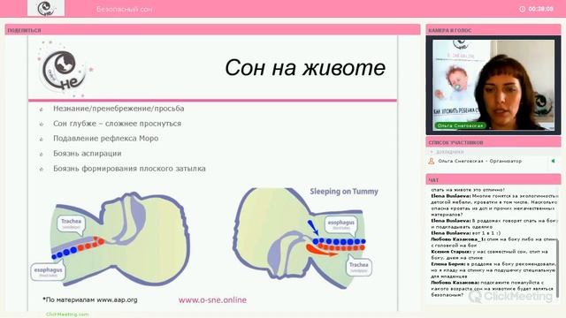The height and width of the screenshot is (318, 566).
Task: Click Elena Buslaeva's message 'вот 1 в 1'
Action: [466, 233]
